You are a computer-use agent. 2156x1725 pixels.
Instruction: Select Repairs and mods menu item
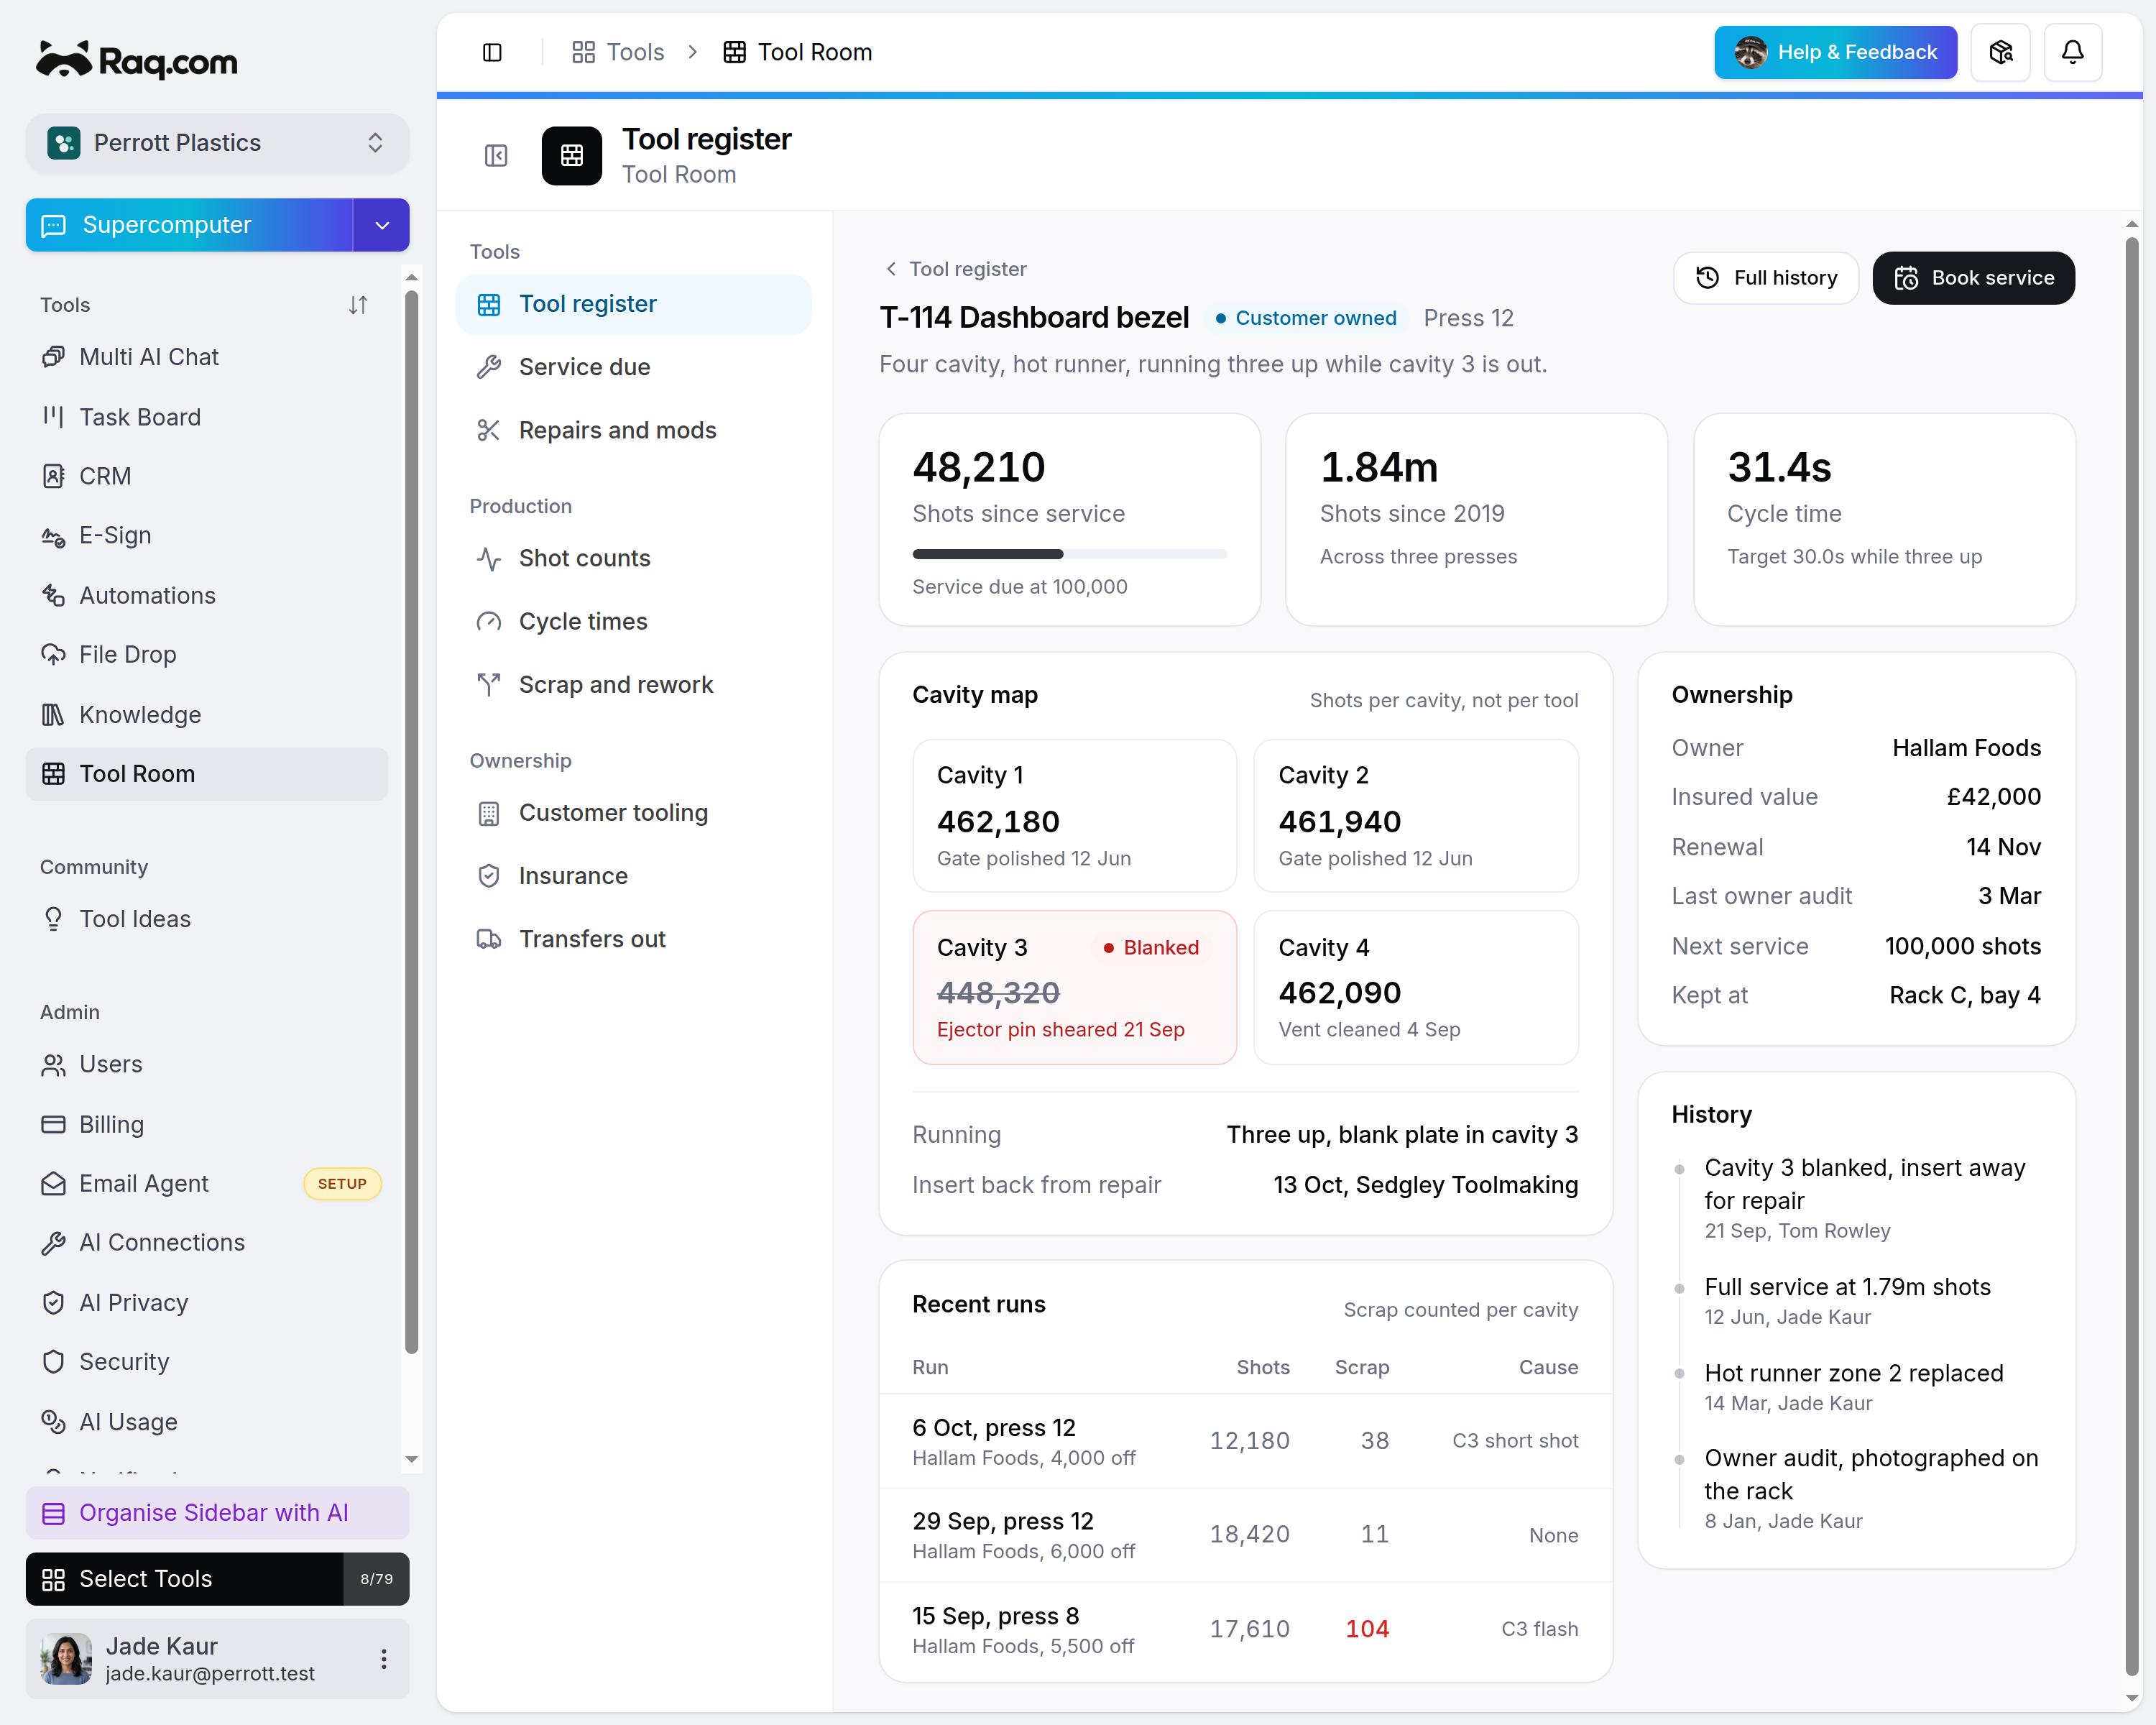pyautogui.click(x=633, y=430)
